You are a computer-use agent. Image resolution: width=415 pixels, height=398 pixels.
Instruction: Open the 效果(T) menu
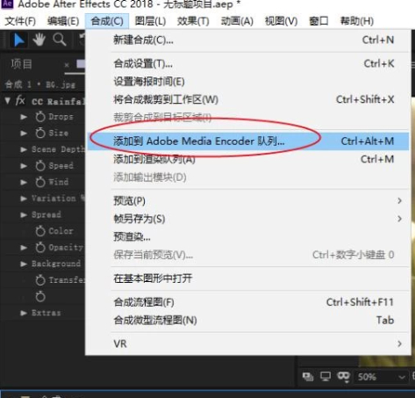tap(193, 21)
